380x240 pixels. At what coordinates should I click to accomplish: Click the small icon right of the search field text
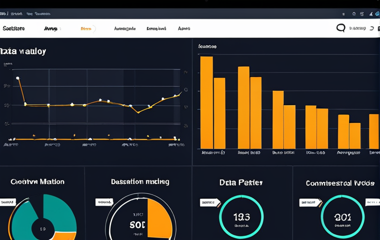click(x=372, y=28)
